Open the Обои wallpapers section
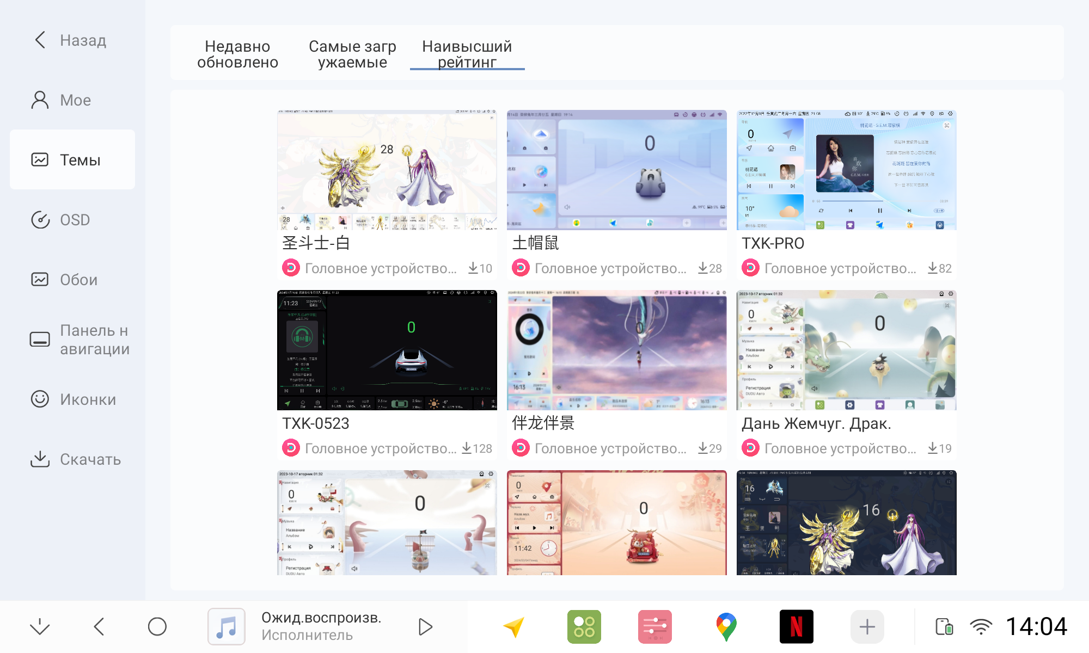This screenshot has height=653, width=1089. [x=72, y=280]
